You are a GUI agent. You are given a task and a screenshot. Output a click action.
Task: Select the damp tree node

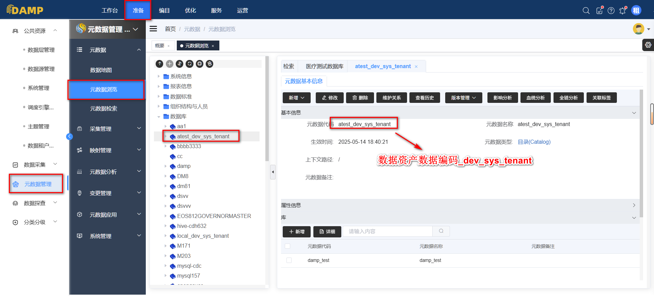(x=184, y=166)
